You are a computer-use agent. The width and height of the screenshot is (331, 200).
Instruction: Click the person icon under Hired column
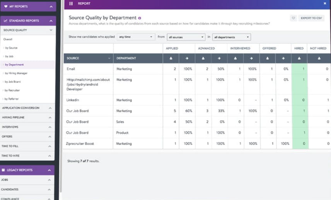point(299,58)
